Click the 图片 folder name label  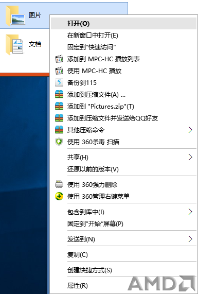[x=35, y=15]
